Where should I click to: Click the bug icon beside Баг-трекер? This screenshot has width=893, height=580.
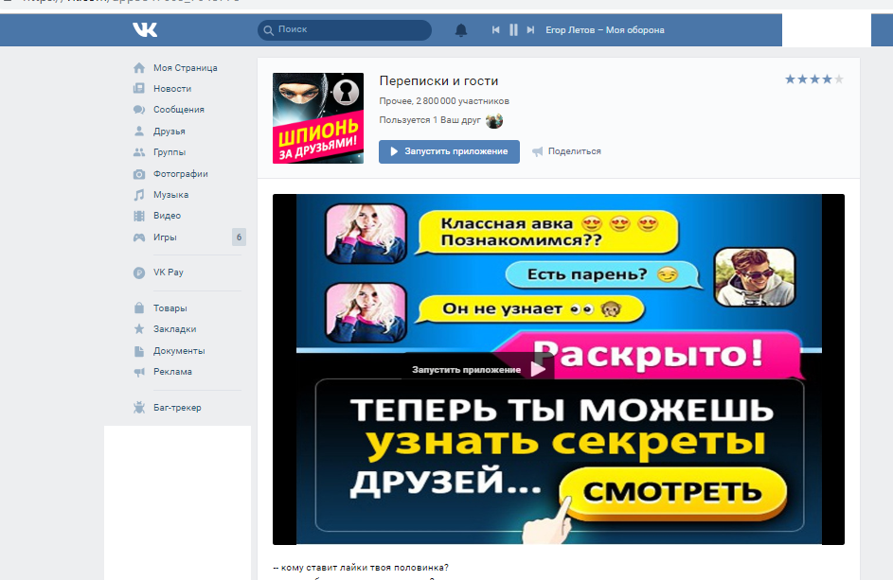tap(139, 408)
